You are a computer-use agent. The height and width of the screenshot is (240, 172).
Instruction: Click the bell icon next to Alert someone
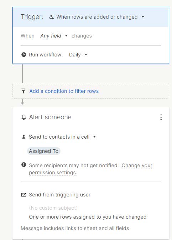pyautogui.click(x=24, y=117)
